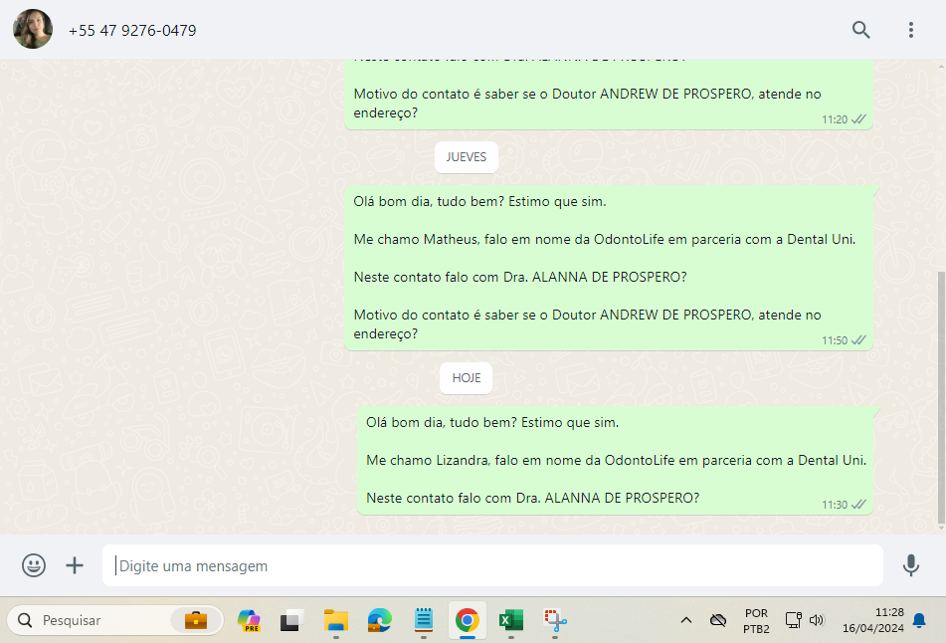946x643 pixels.
Task: Click the Windows Pesquisar search box
Action: coord(114,620)
